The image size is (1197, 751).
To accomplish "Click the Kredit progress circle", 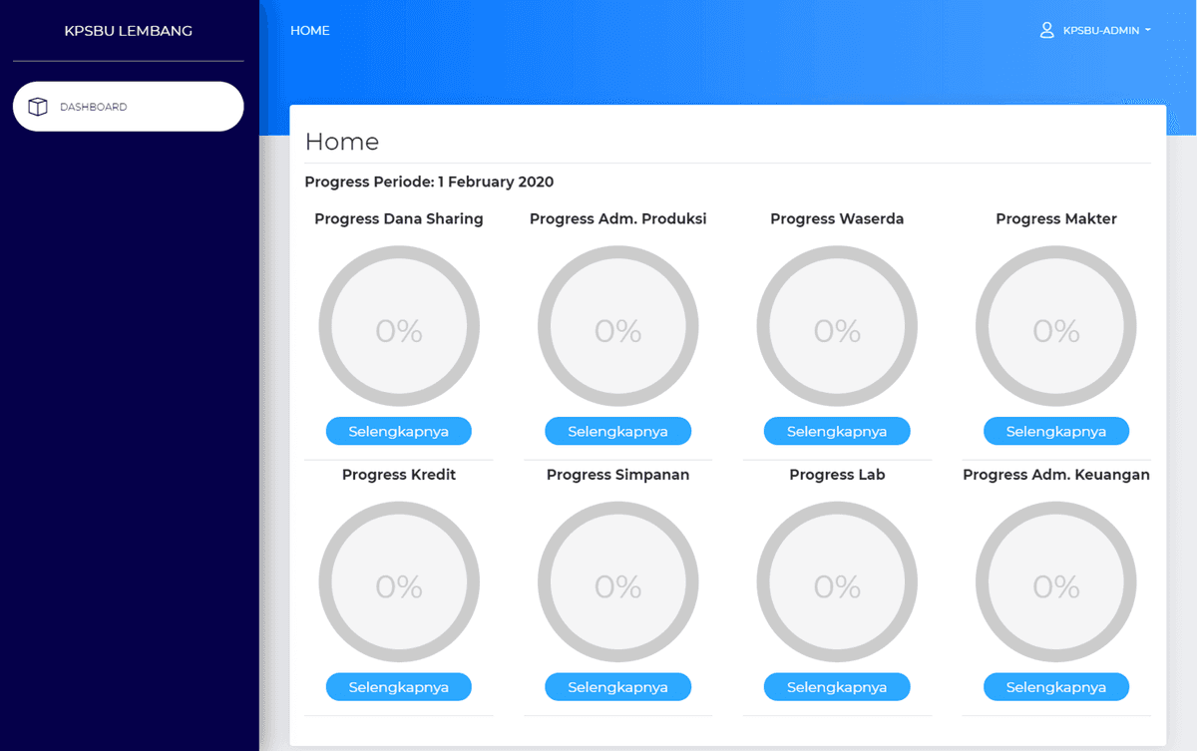I will click(399, 582).
